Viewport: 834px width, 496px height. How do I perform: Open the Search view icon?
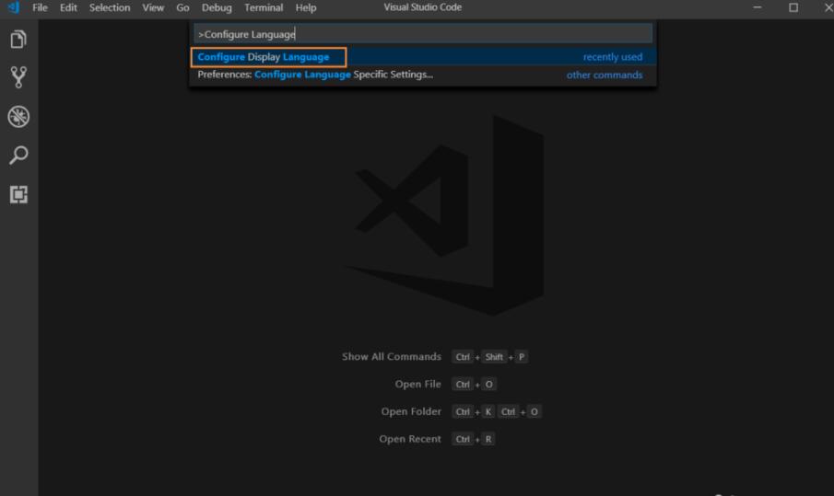click(18, 155)
